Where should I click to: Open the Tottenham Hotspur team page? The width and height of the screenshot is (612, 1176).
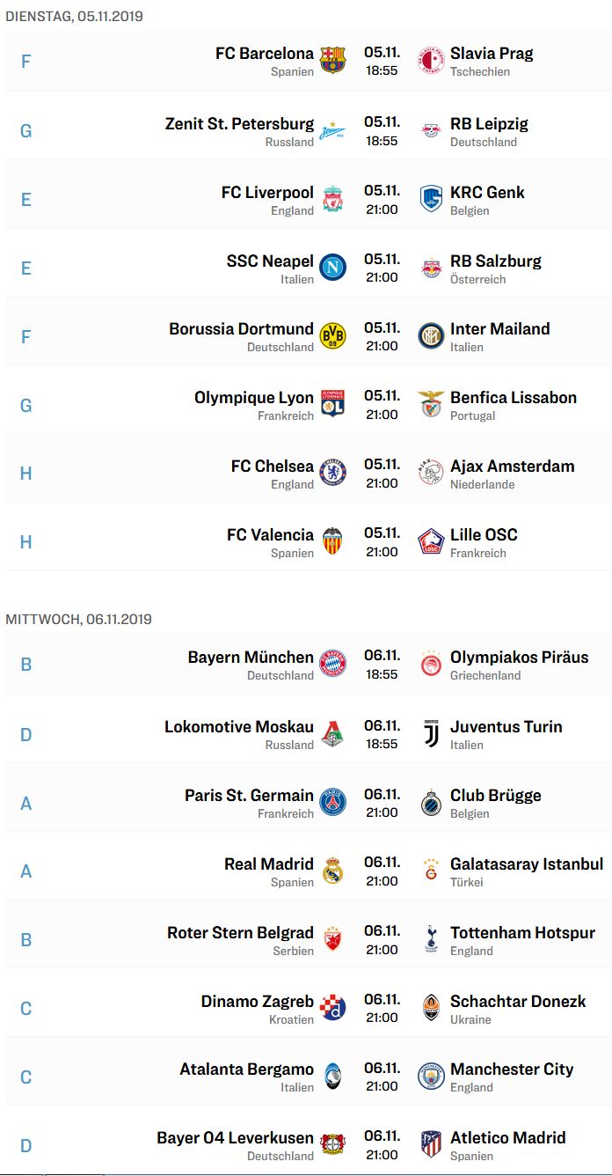point(522,932)
